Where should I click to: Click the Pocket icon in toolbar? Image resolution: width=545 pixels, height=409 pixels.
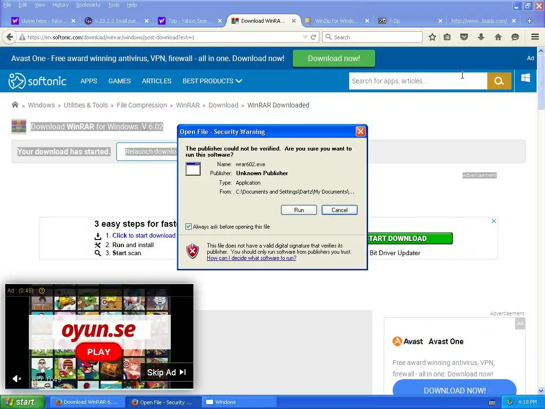click(x=464, y=37)
